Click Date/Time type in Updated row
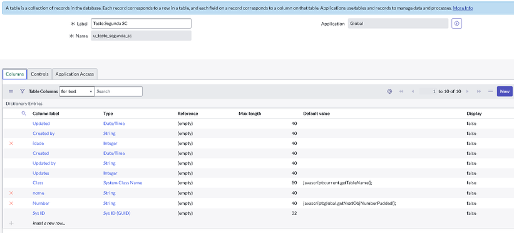Screen dimensions: 514x233 tap(114, 124)
